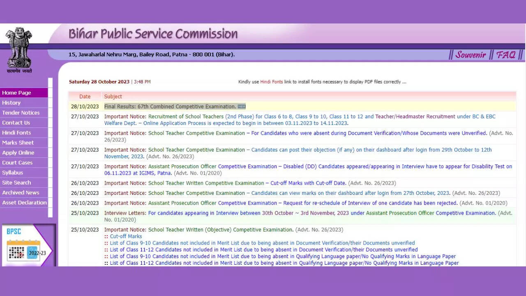Open Archived News in sidebar
The image size is (526, 296).
[21, 192]
